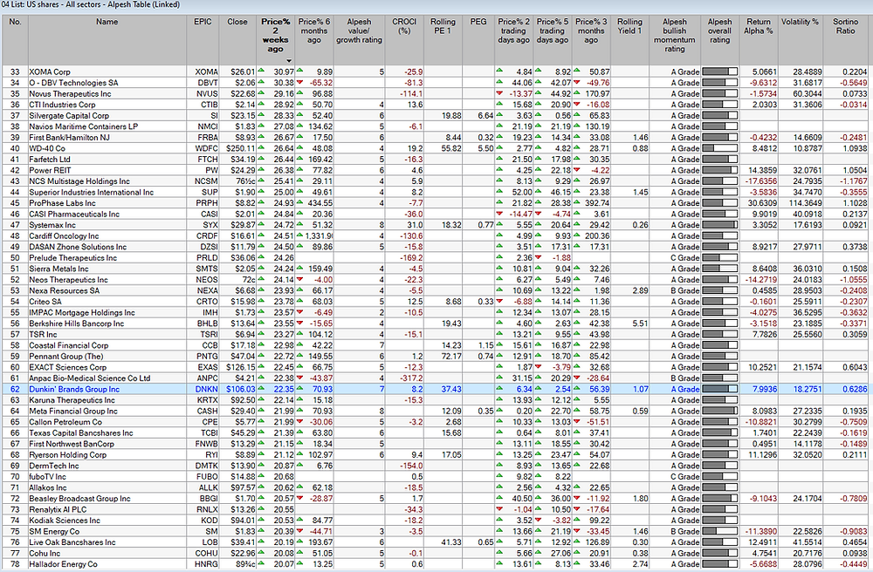Click the Price% 3 months ago header

(591, 40)
